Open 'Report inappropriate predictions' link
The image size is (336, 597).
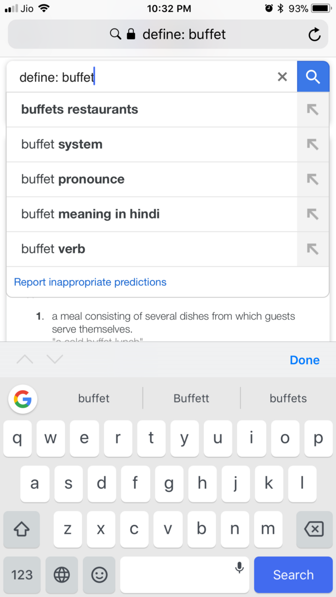(x=90, y=282)
